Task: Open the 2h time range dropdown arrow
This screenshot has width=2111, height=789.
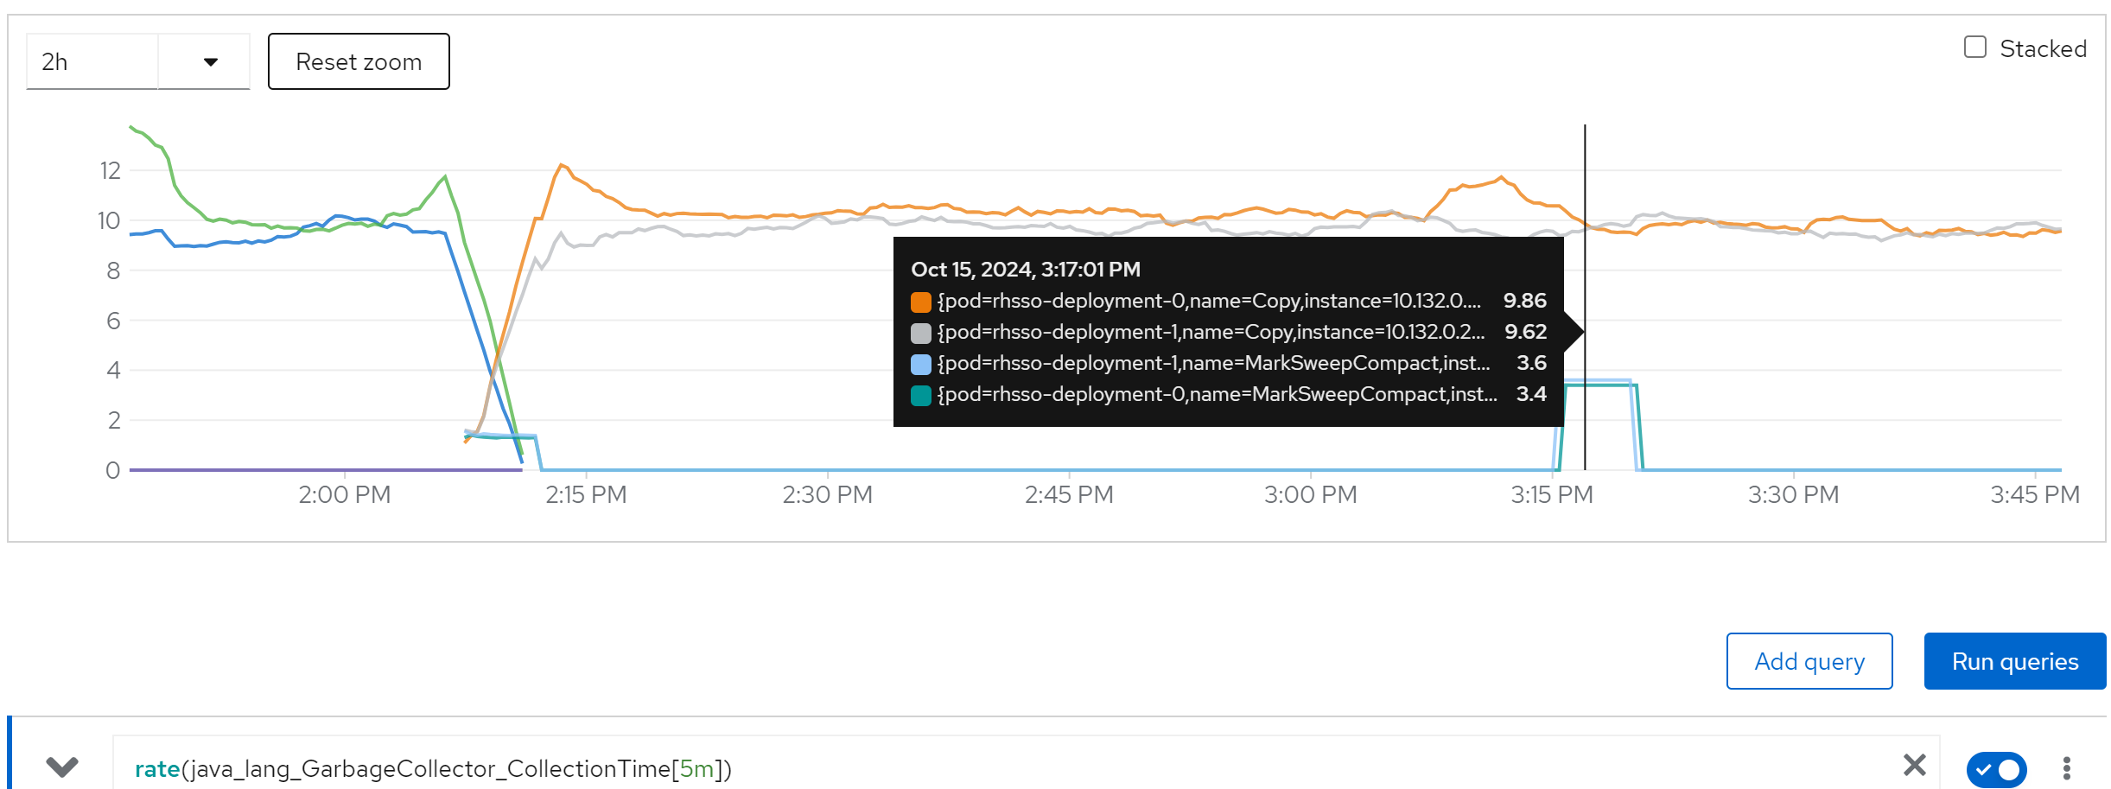Action: click(x=210, y=62)
